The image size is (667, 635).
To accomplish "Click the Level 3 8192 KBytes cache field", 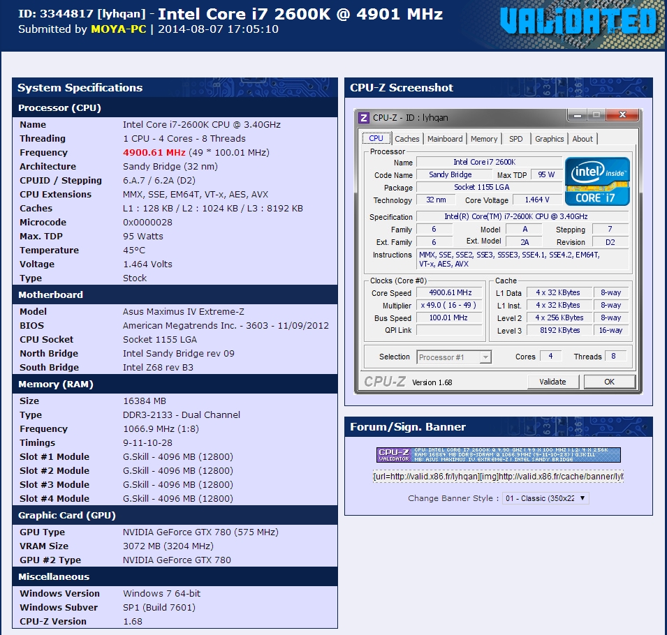I will (559, 330).
